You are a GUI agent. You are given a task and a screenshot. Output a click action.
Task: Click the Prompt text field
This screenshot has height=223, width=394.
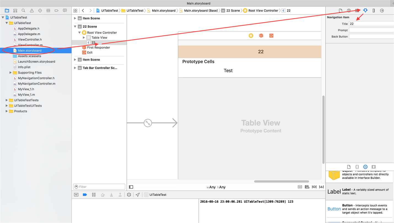point(371,30)
